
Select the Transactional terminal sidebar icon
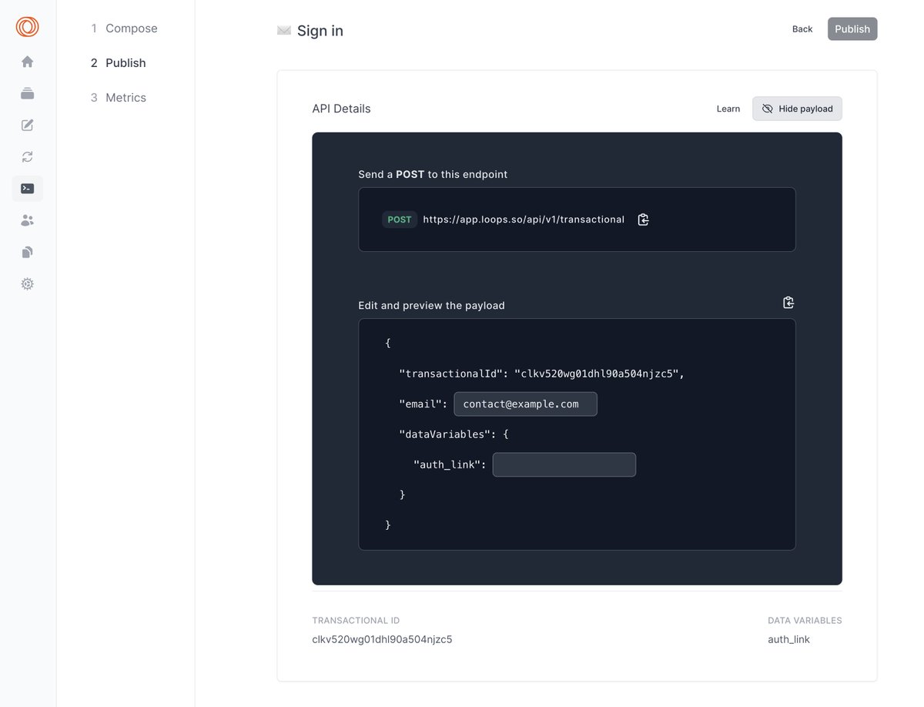(x=27, y=189)
